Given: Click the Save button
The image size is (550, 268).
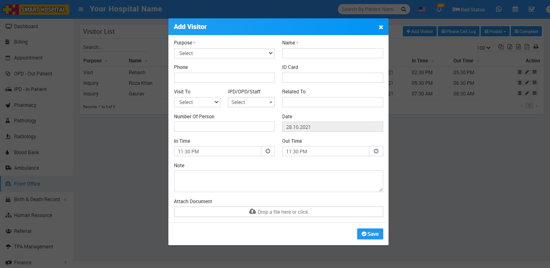Looking at the screenshot, I should (x=370, y=234).
